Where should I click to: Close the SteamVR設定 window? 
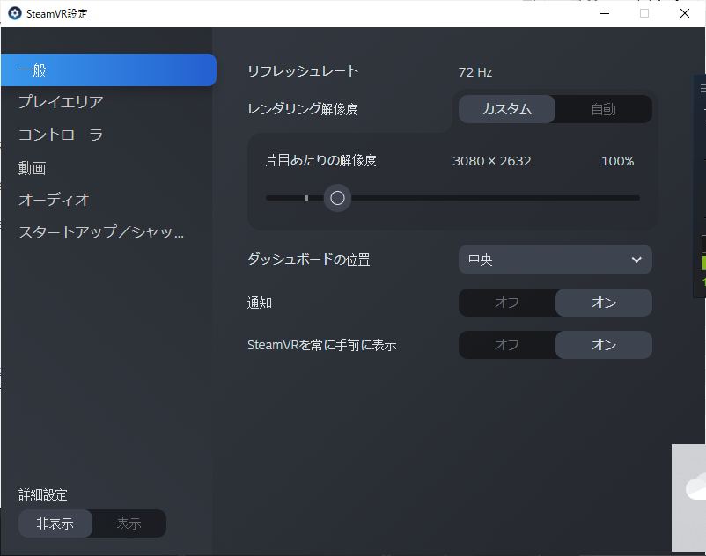coord(684,13)
